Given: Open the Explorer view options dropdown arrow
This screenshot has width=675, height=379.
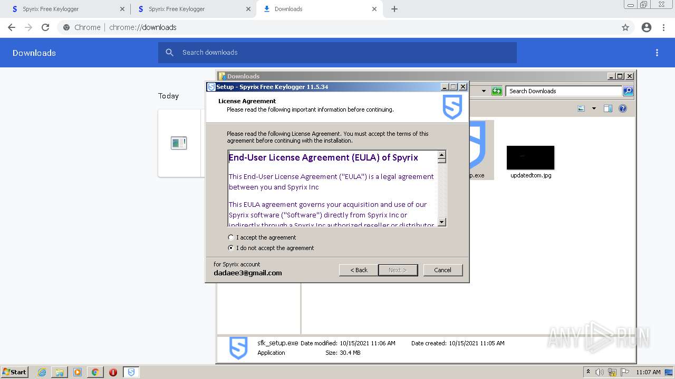Looking at the screenshot, I should (x=594, y=108).
